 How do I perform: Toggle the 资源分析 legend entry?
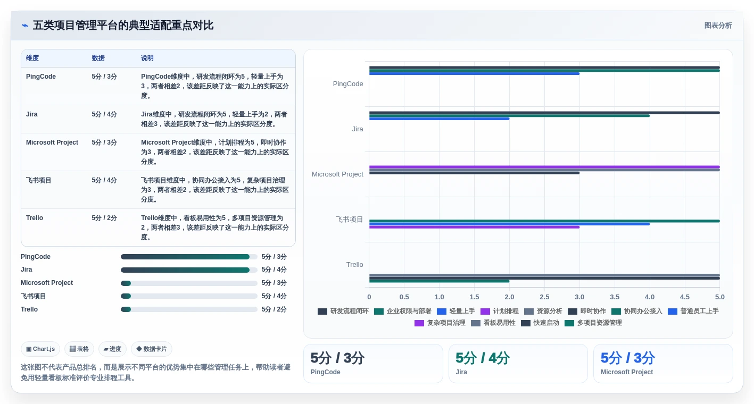coord(543,312)
